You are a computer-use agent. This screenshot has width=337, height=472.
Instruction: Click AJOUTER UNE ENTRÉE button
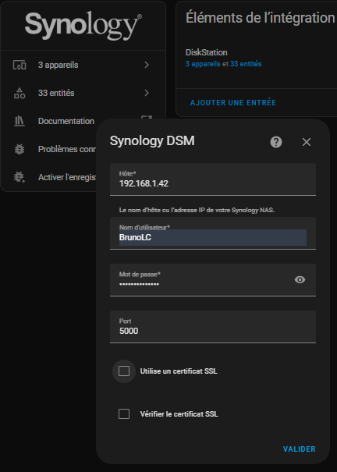(x=233, y=103)
